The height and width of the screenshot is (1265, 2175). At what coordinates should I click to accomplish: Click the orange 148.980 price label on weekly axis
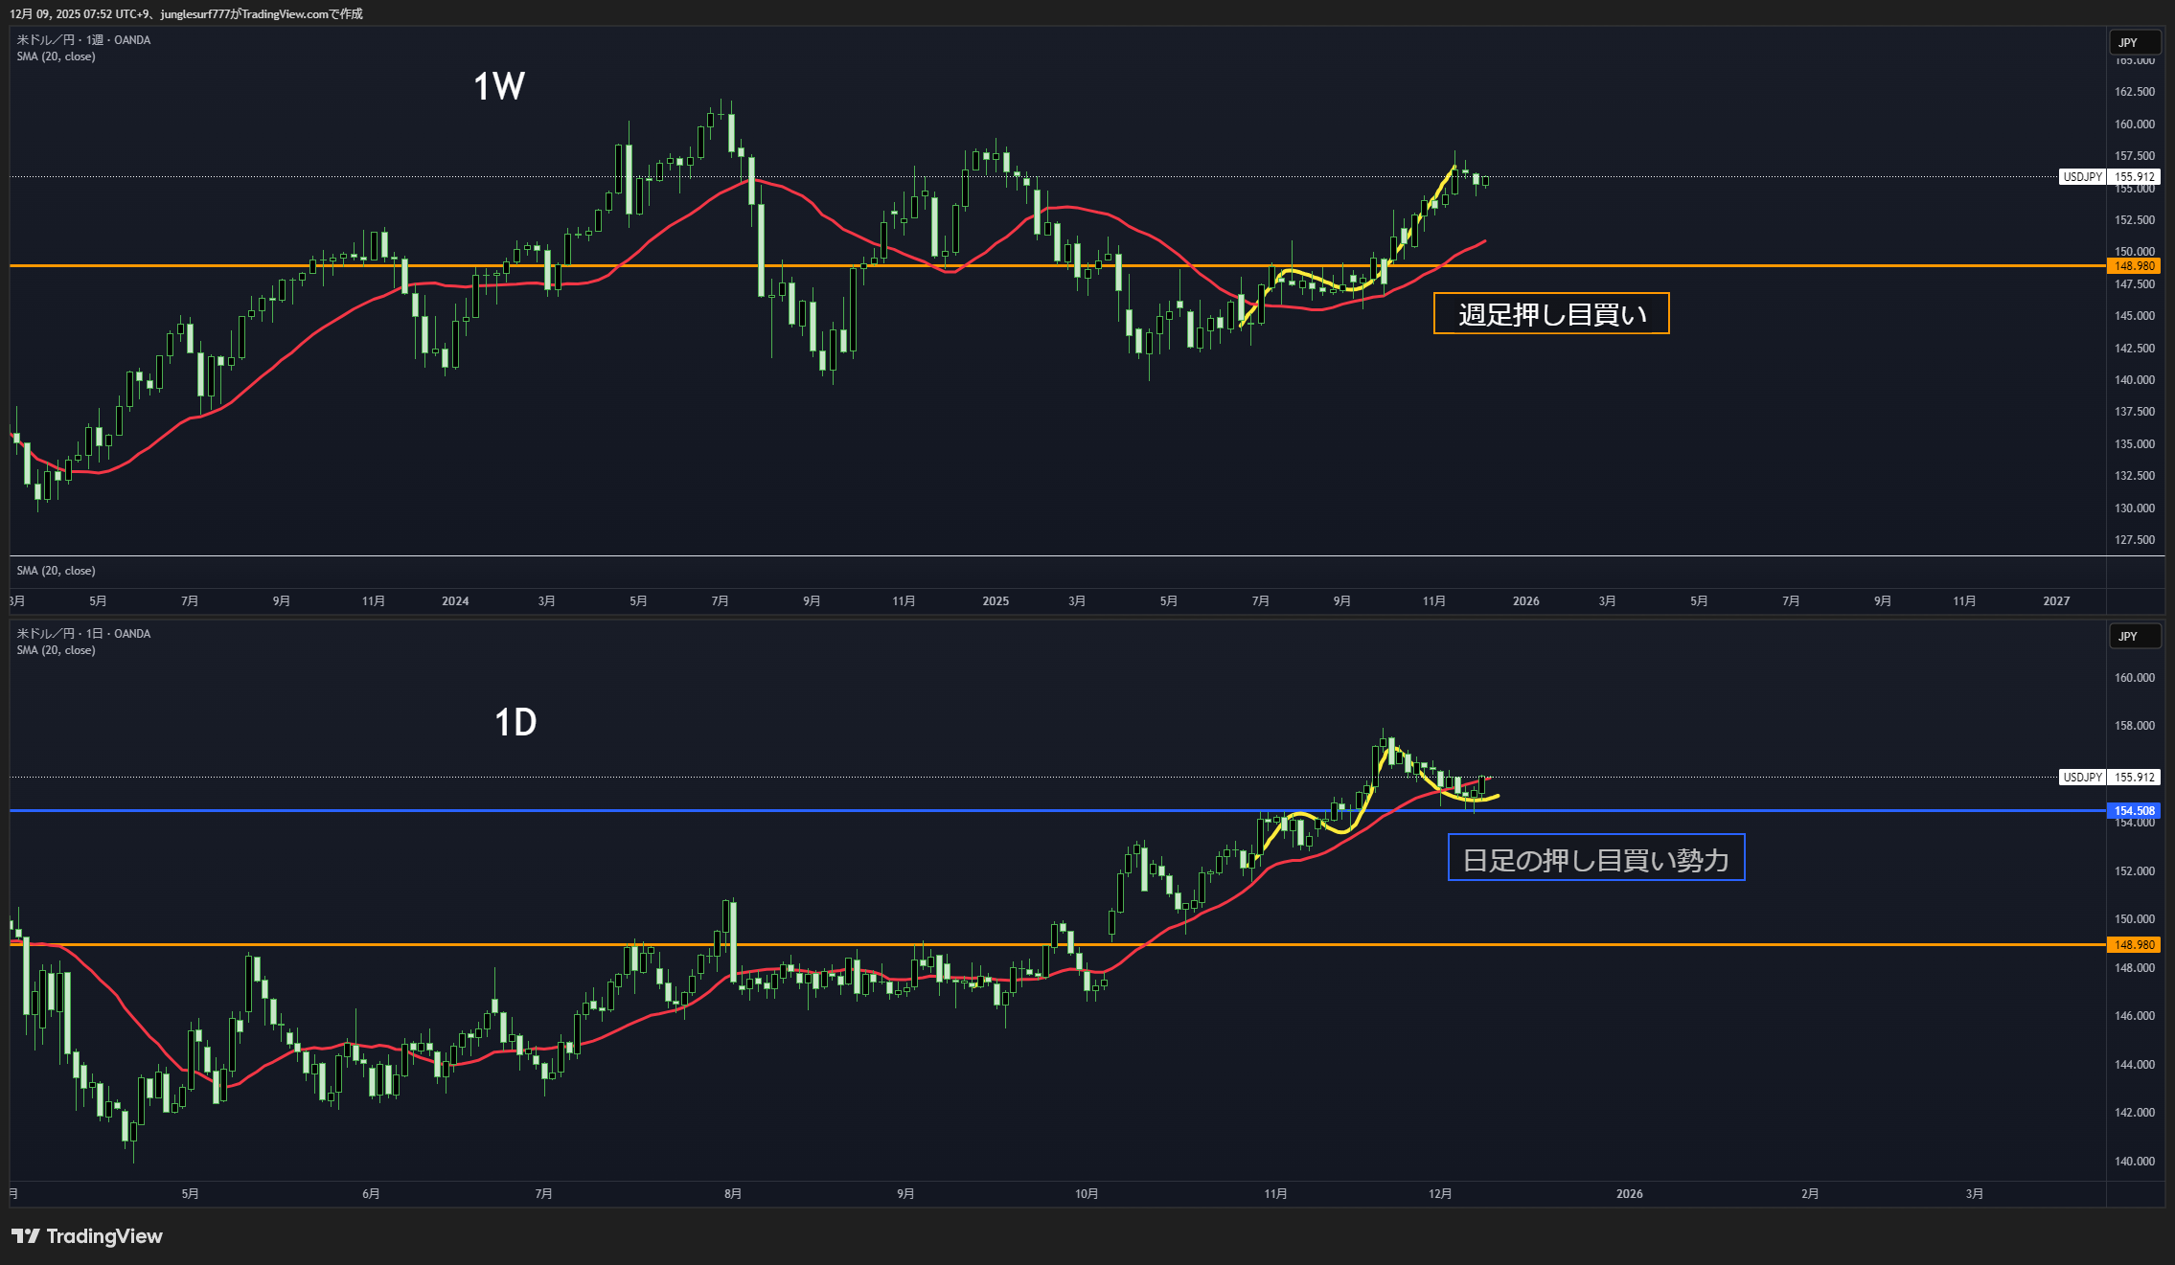coord(2133,266)
